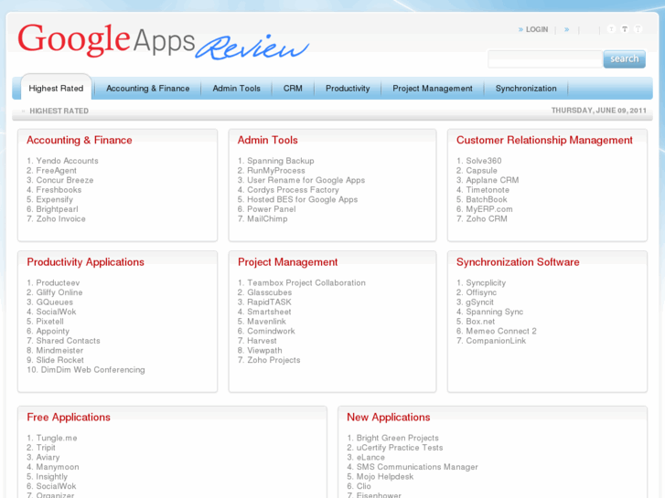Open the Expensify entry

pos(54,199)
